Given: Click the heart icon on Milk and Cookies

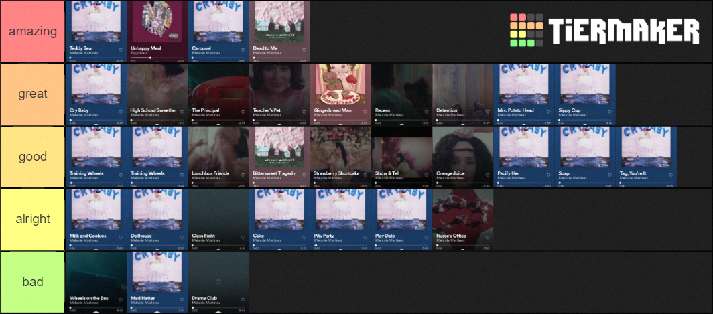Looking at the screenshot, I should pos(121,237).
